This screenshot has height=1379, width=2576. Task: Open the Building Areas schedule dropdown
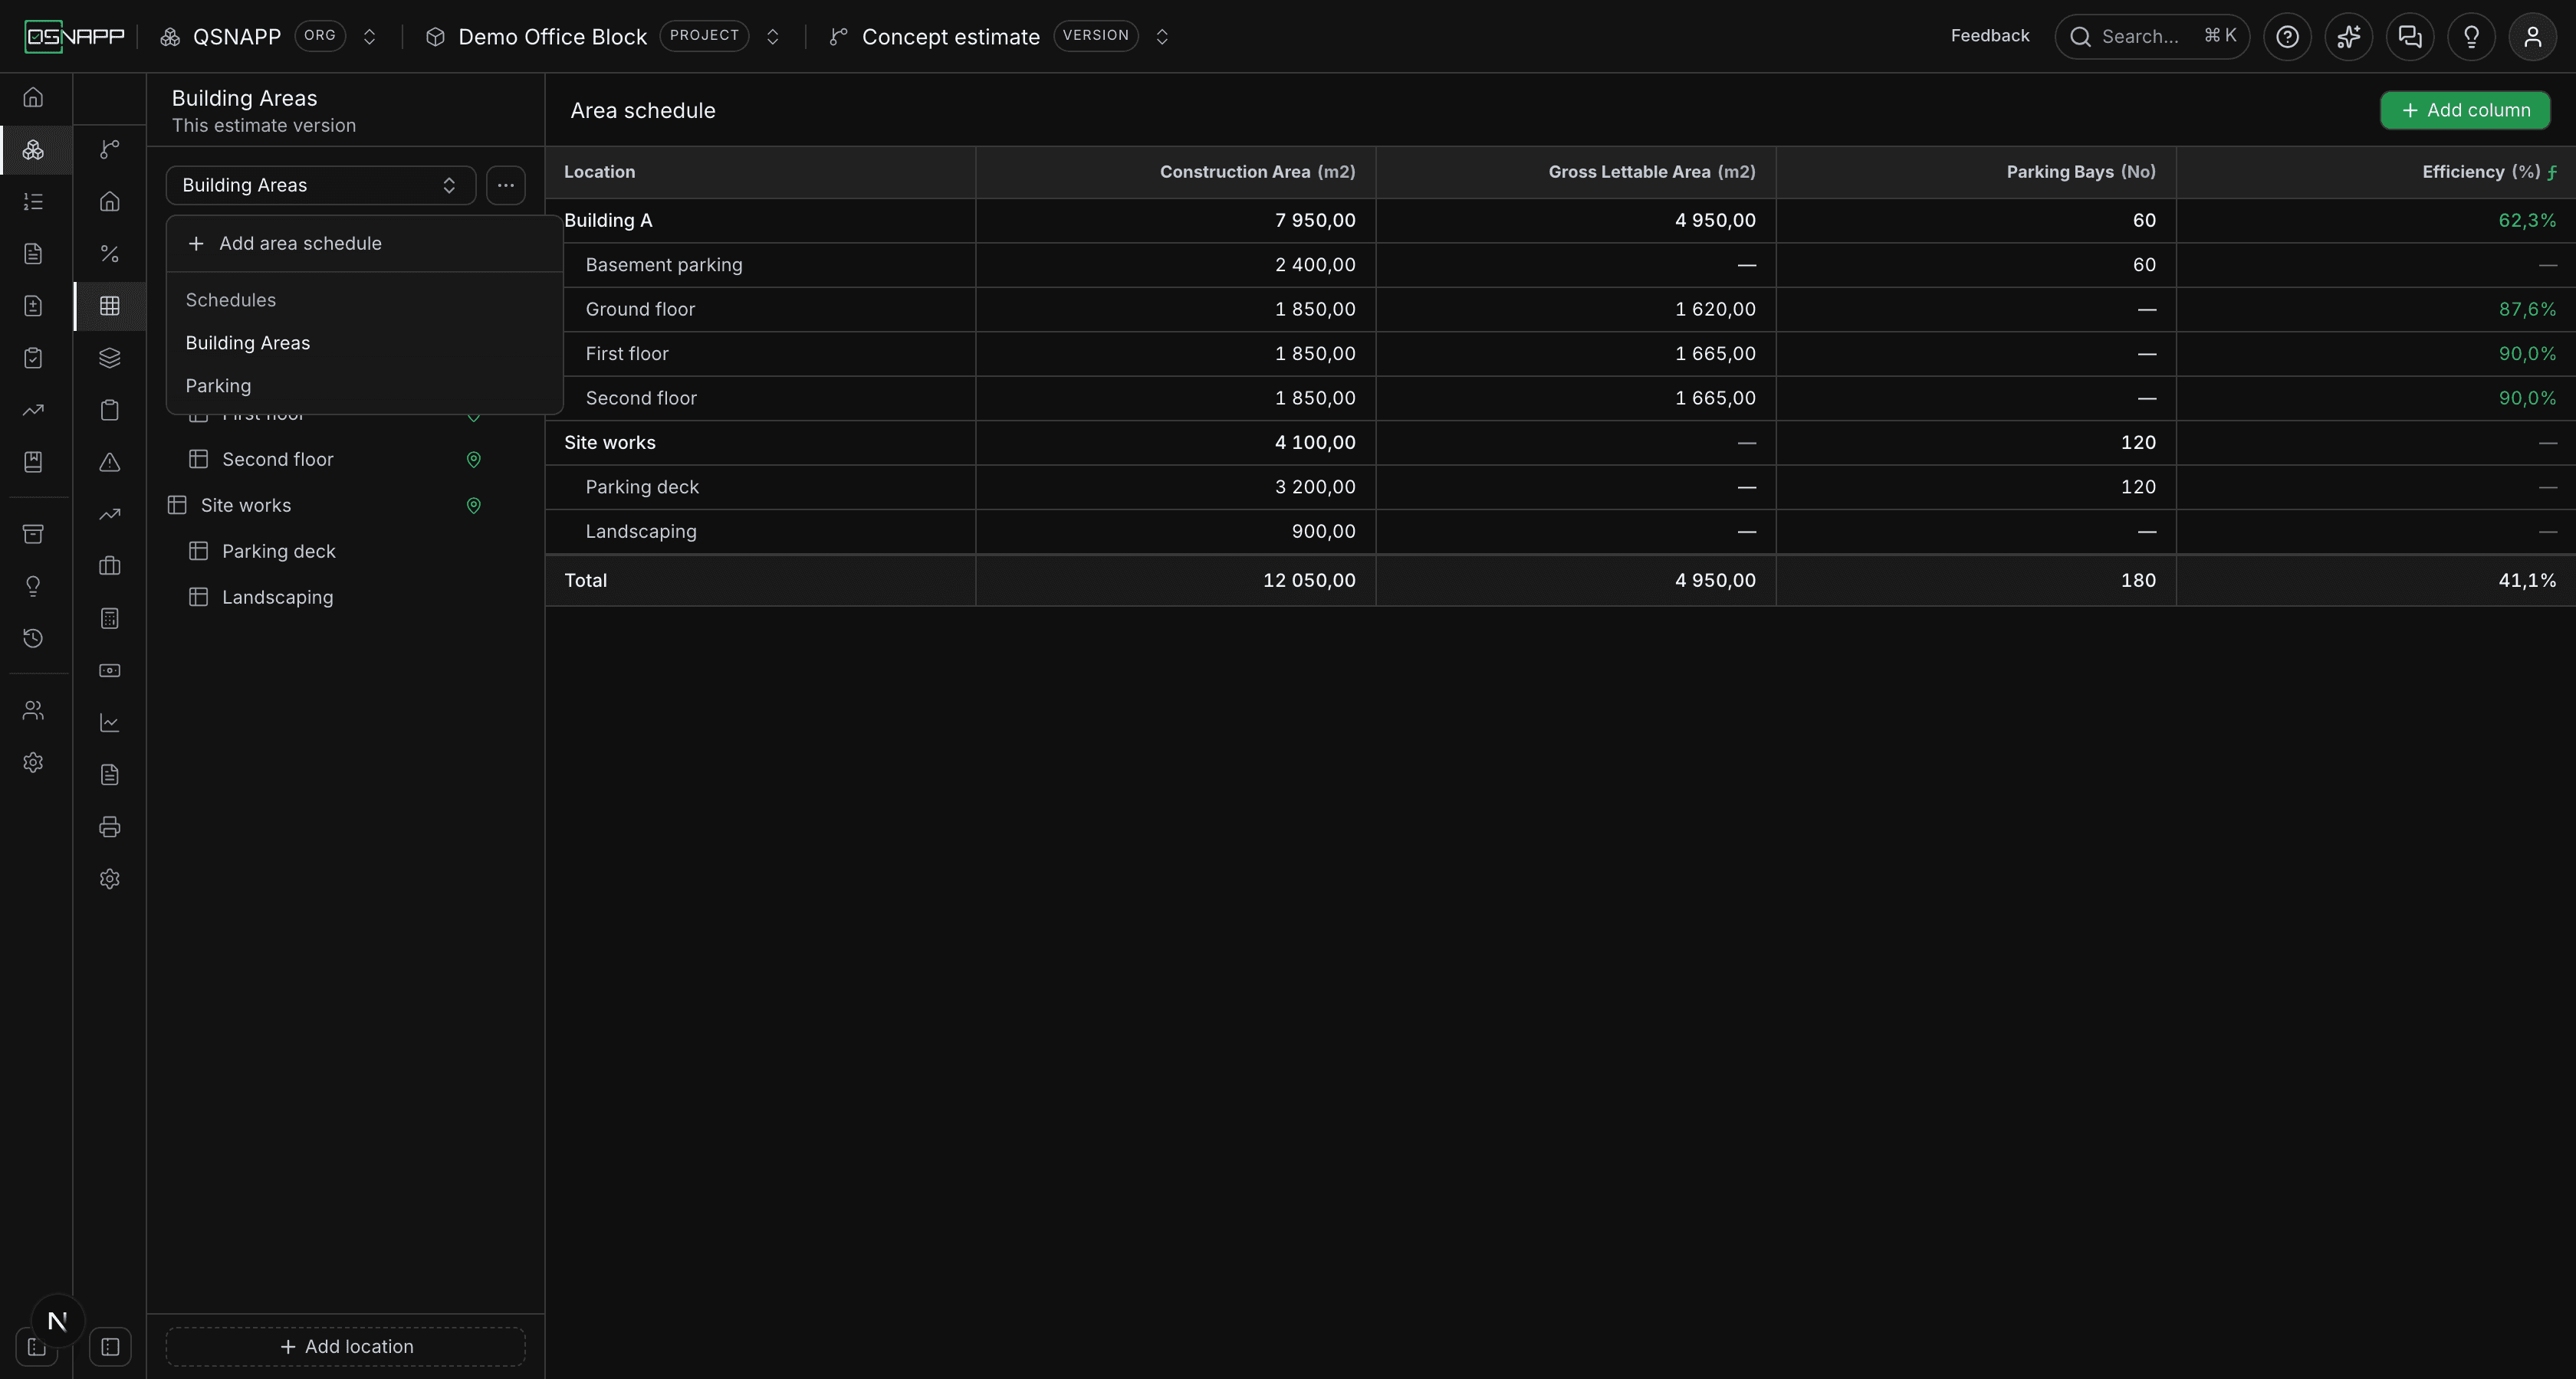(320, 186)
